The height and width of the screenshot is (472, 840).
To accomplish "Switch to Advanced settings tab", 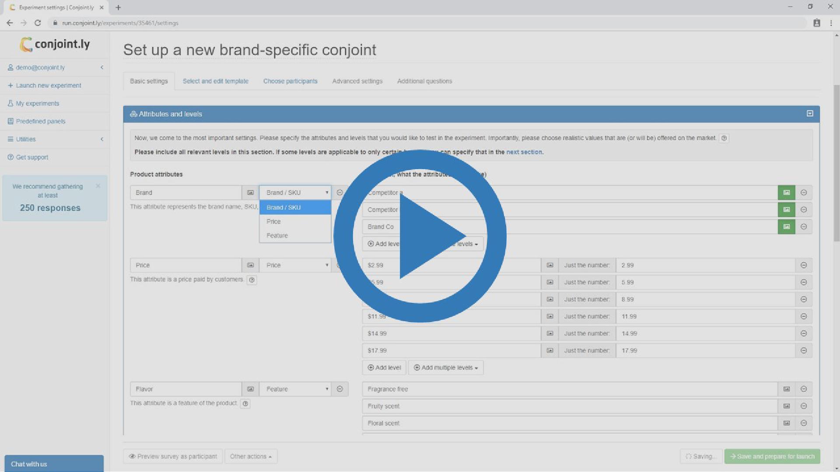I will click(357, 81).
